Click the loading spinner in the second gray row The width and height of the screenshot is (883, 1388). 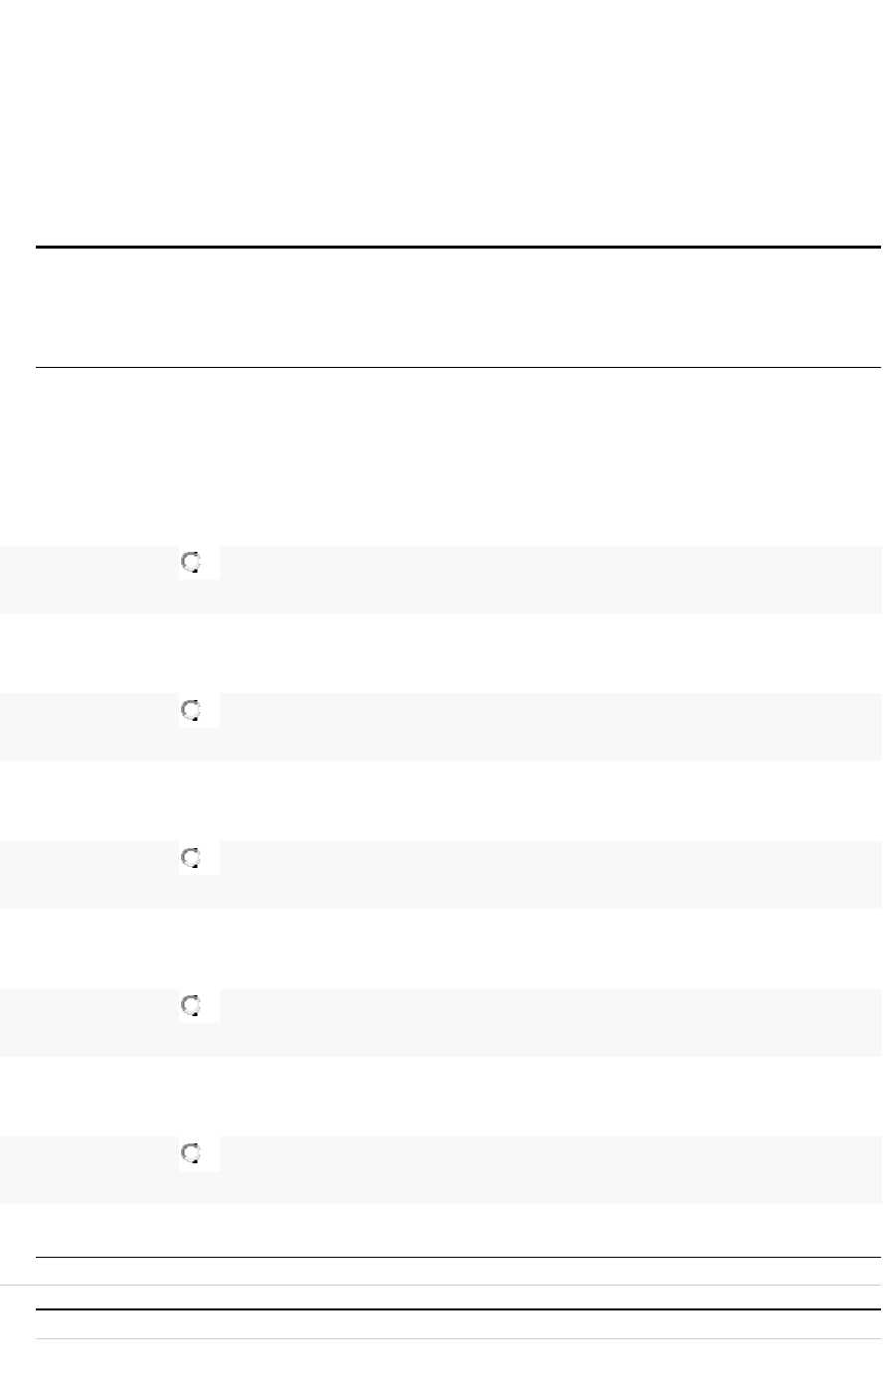point(191,710)
